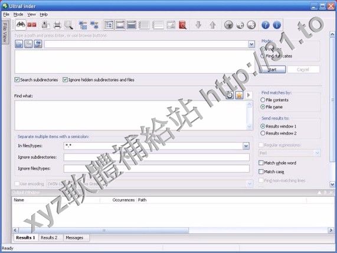Click the middle gray round toolbar icon
Screen dimensions: 337x253
click(x=240, y=25)
